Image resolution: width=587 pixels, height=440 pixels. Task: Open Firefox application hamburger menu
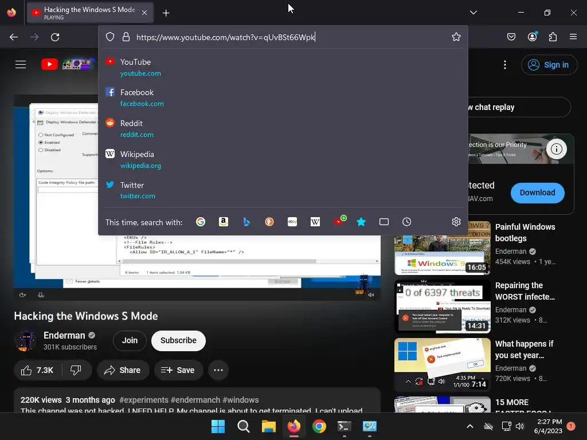tap(573, 37)
